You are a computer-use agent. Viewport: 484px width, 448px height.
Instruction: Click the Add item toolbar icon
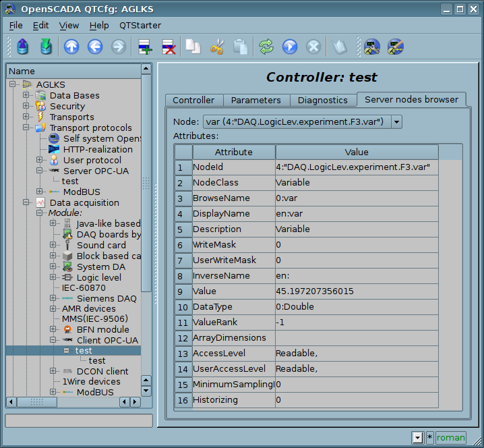tap(145, 47)
